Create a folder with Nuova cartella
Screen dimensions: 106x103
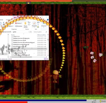pyautogui.click(x=25, y=25)
